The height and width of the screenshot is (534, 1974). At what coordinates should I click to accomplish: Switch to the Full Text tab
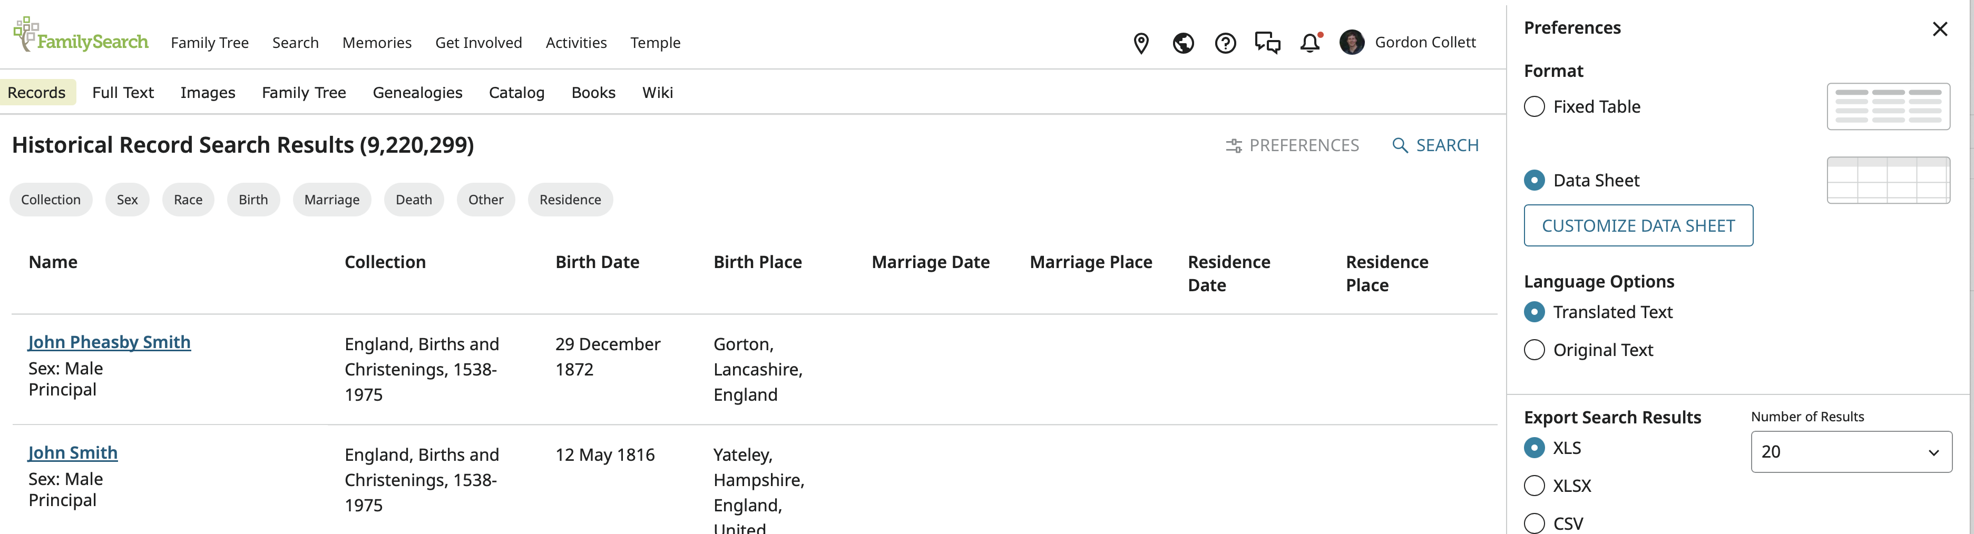[123, 93]
